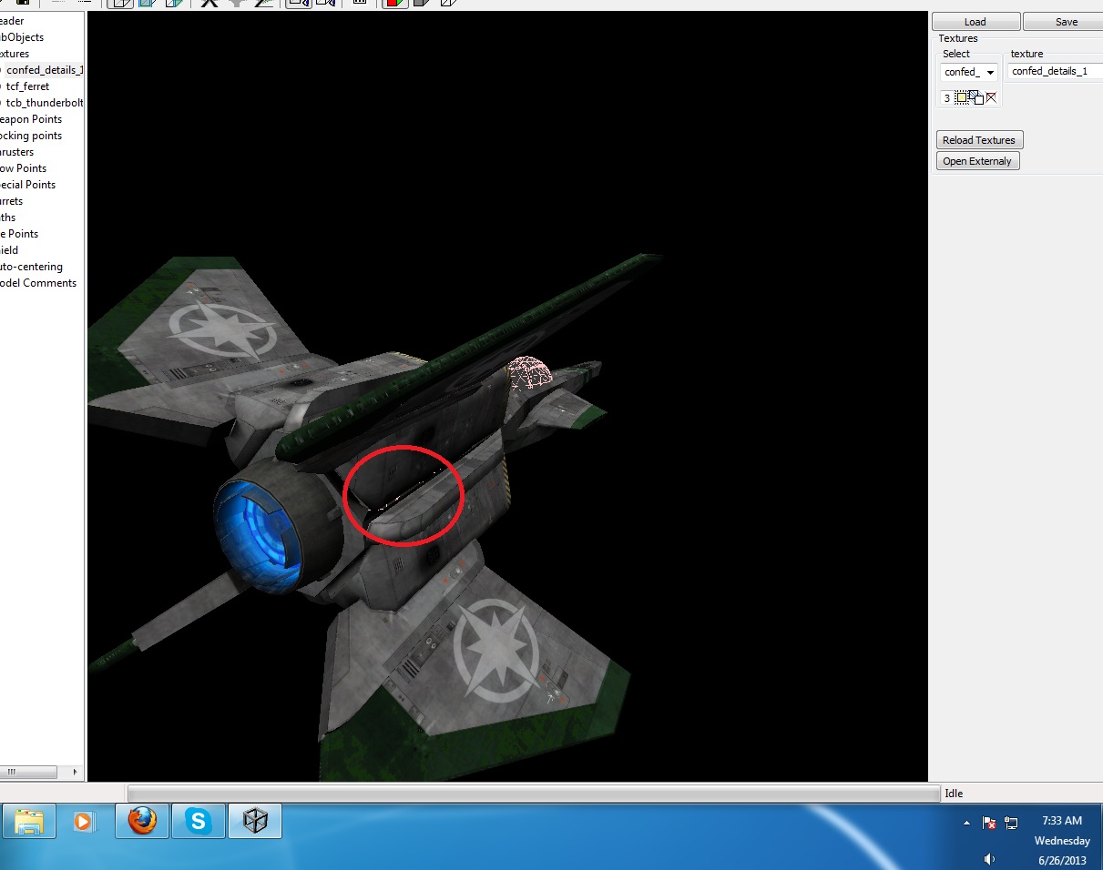Click the Load button
Screen dimensions: 1103x870
point(975,22)
